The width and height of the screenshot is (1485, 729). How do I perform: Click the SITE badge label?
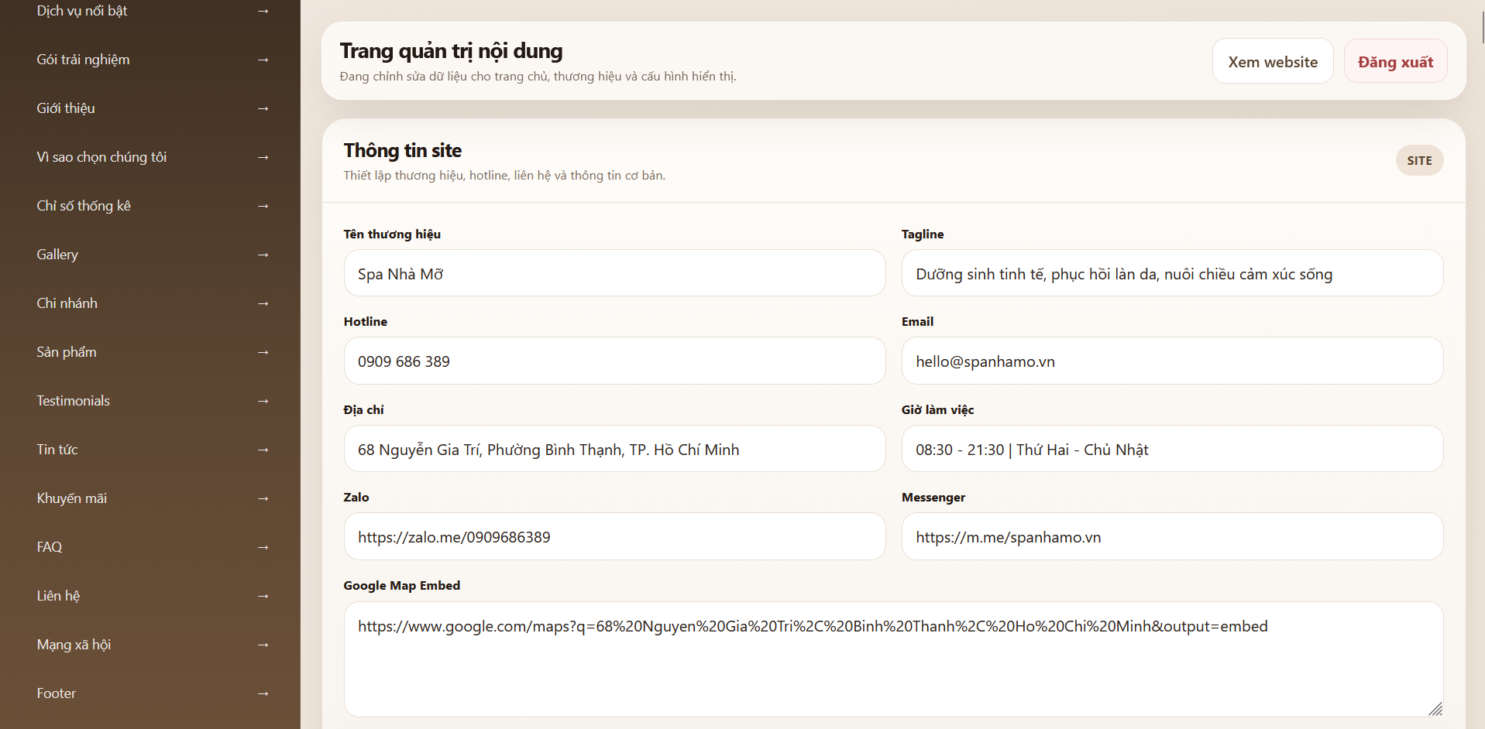(1418, 161)
